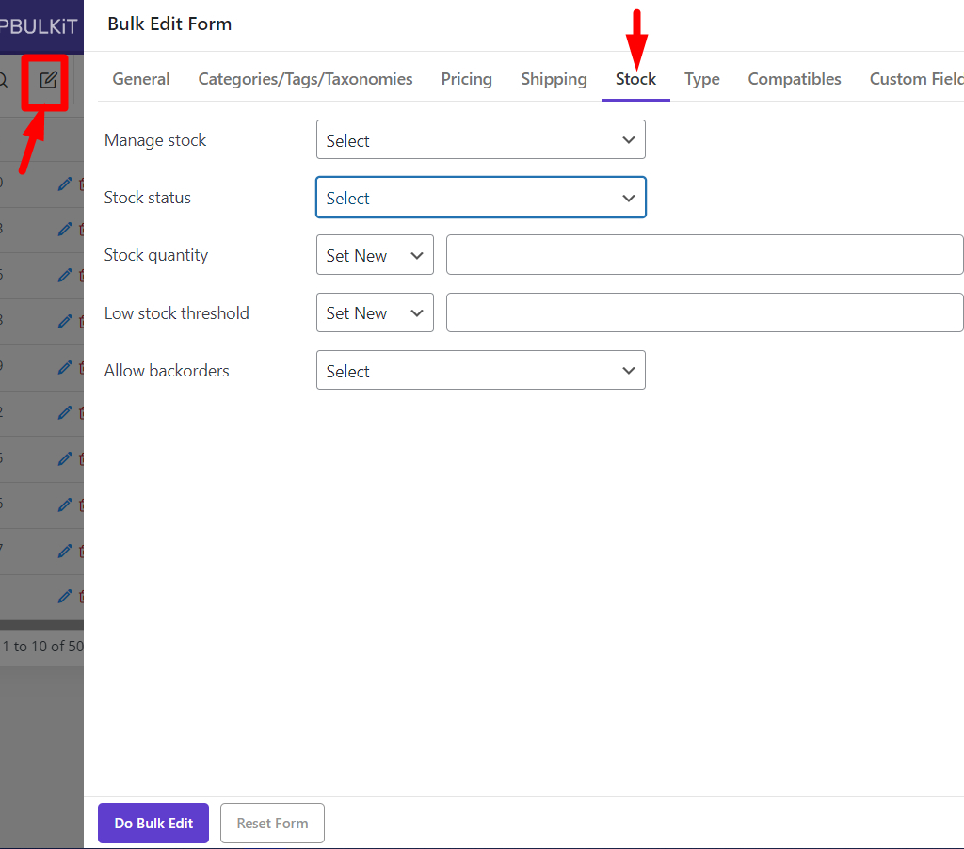The height and width of the screenshot is (849, 964).
Task: Click the Stock quantity value input field
Action: 704,255
